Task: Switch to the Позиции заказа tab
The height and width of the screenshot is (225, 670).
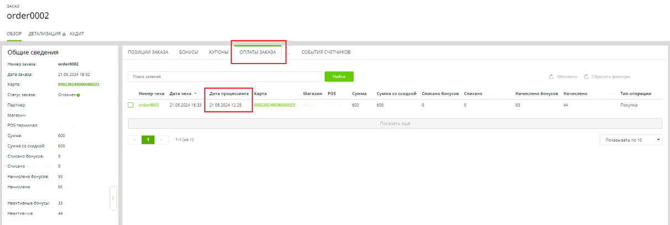Action: [x=148, y=52]
